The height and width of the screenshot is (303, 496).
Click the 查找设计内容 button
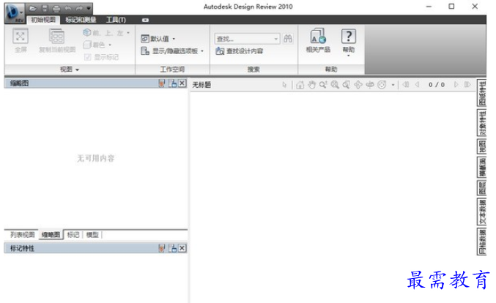(240, 51)
